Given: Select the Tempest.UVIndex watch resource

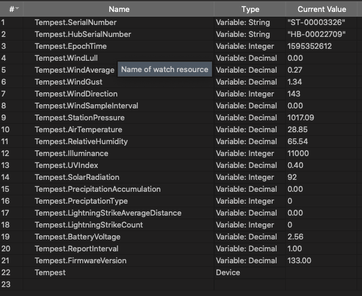Looking at the screenshot, I should [x=66, y=166].
